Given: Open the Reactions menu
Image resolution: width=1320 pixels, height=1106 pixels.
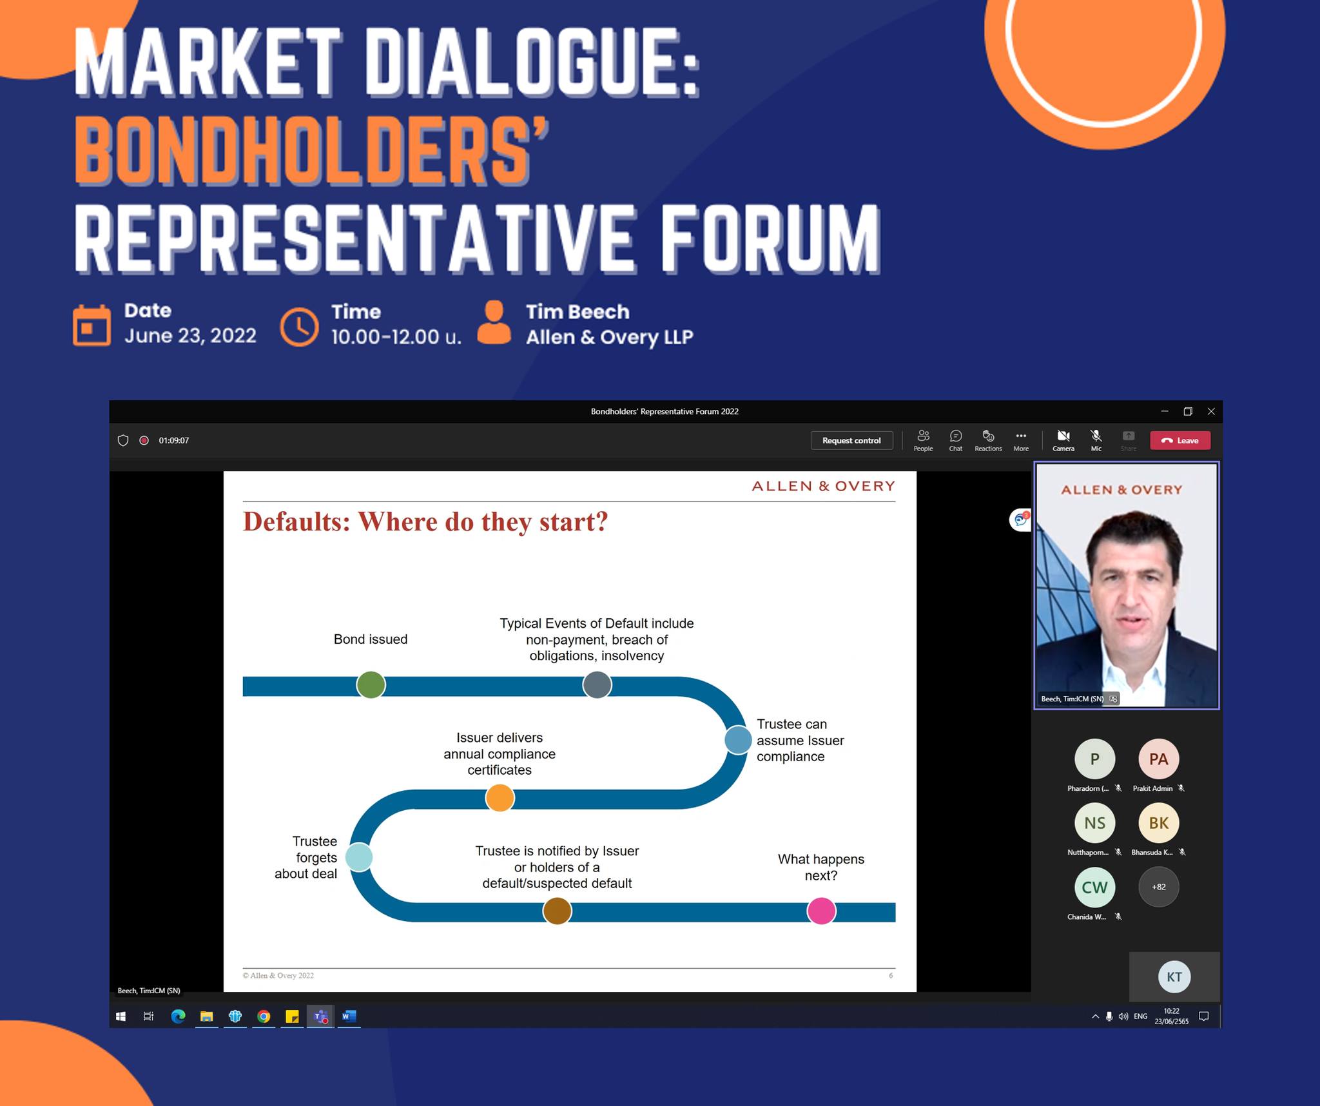Looking at the screenshot, I should pos(988,440).
